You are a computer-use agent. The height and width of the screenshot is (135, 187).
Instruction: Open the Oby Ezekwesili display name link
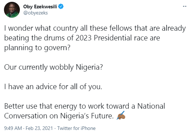40,6
